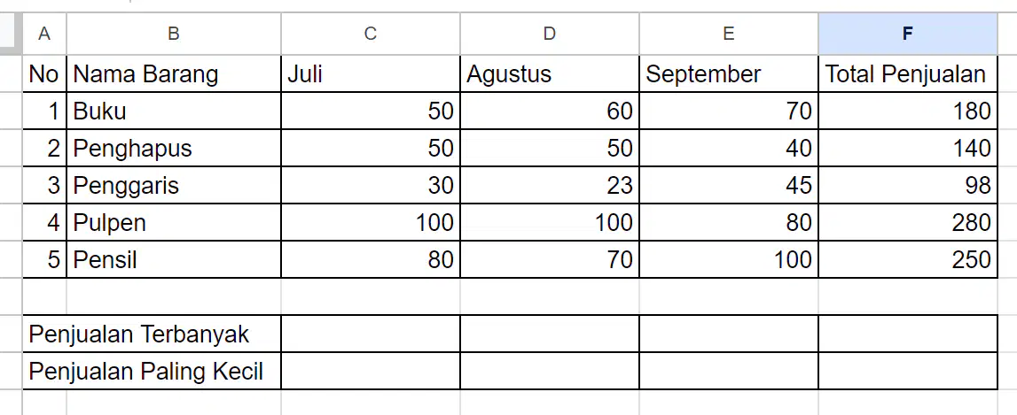Click the Buku cell
Viewport: 1017px width, 415px height.
pyautogui.click(x=174, y=111)
